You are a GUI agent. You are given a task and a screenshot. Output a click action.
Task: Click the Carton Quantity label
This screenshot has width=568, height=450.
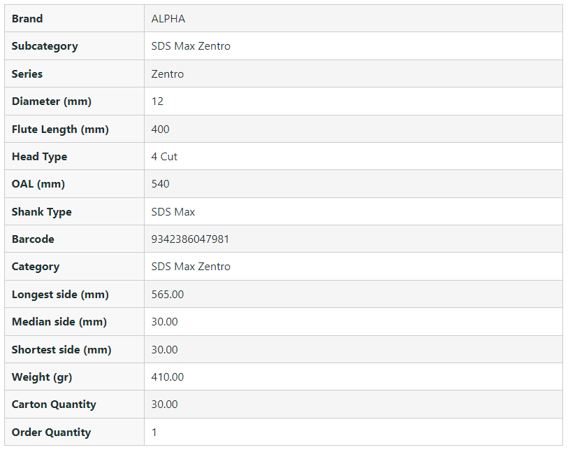click(54, 405)
